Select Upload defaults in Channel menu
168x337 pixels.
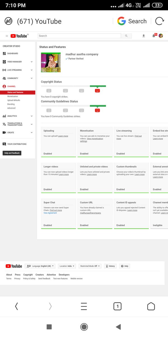(x=14, y=100)
